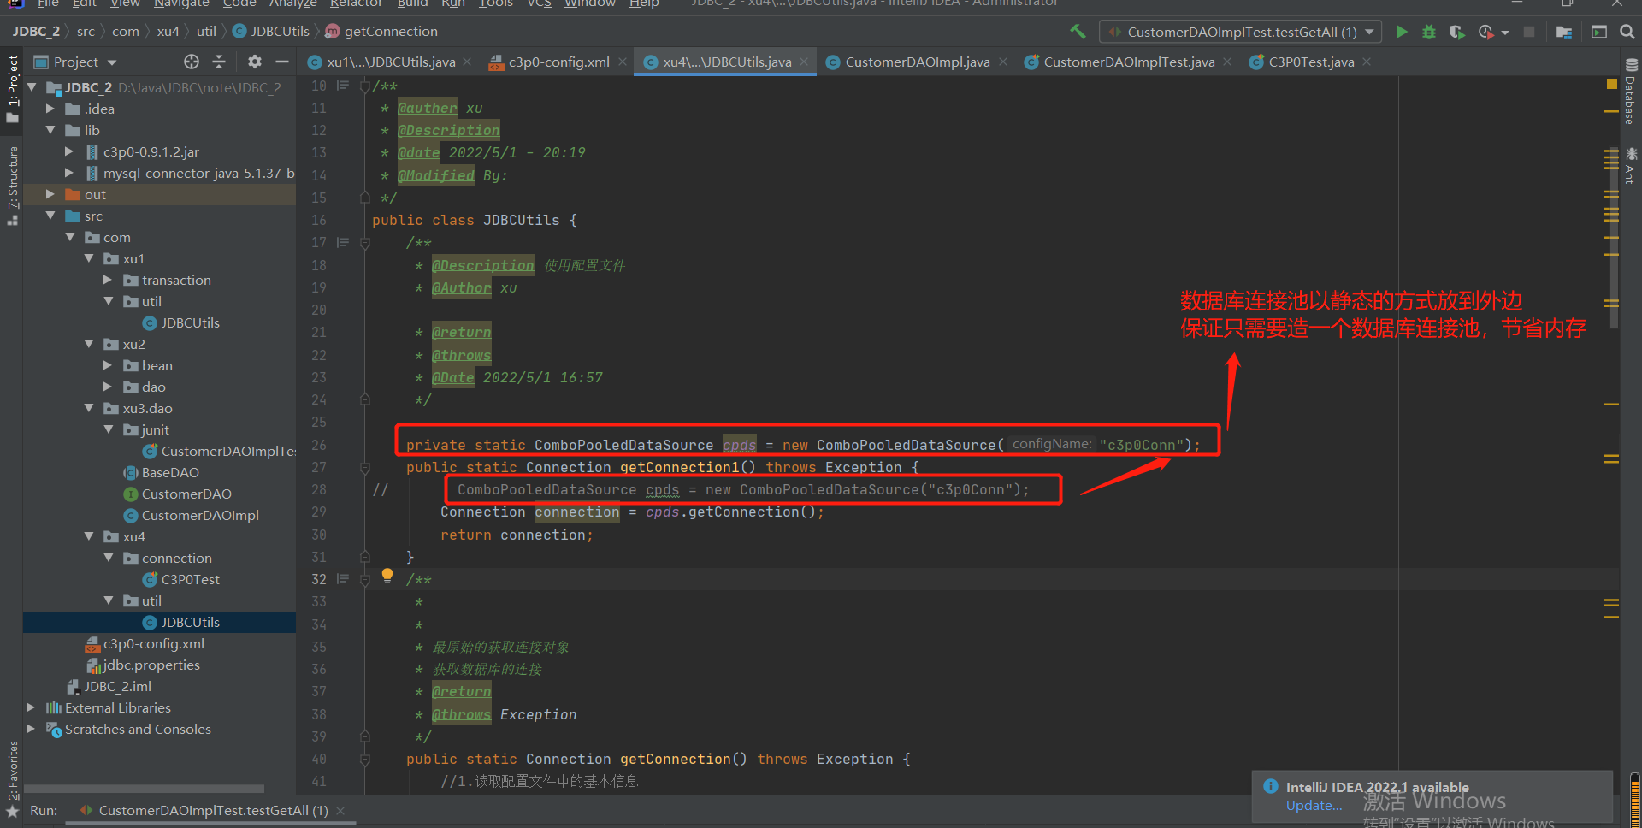Expand mysql-connector-java jar node
Screen dimensions: 1642x828
(69, 173)
